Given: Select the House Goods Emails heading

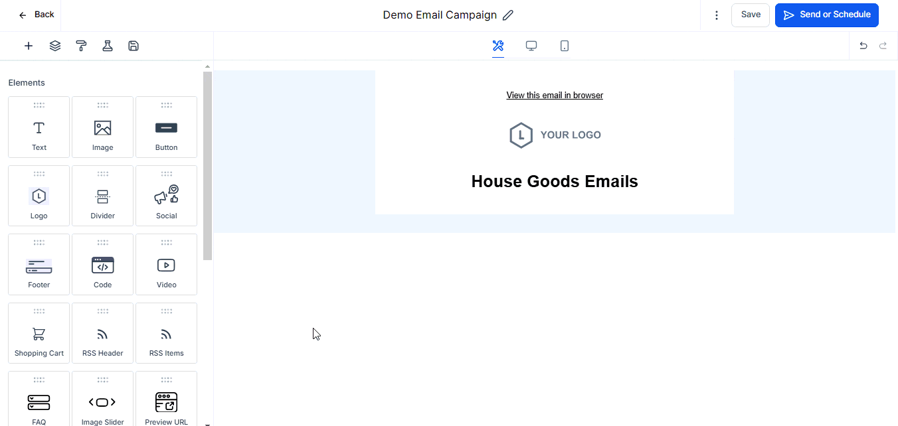Looking at the screenshot, I should click(x=555, y=182).
